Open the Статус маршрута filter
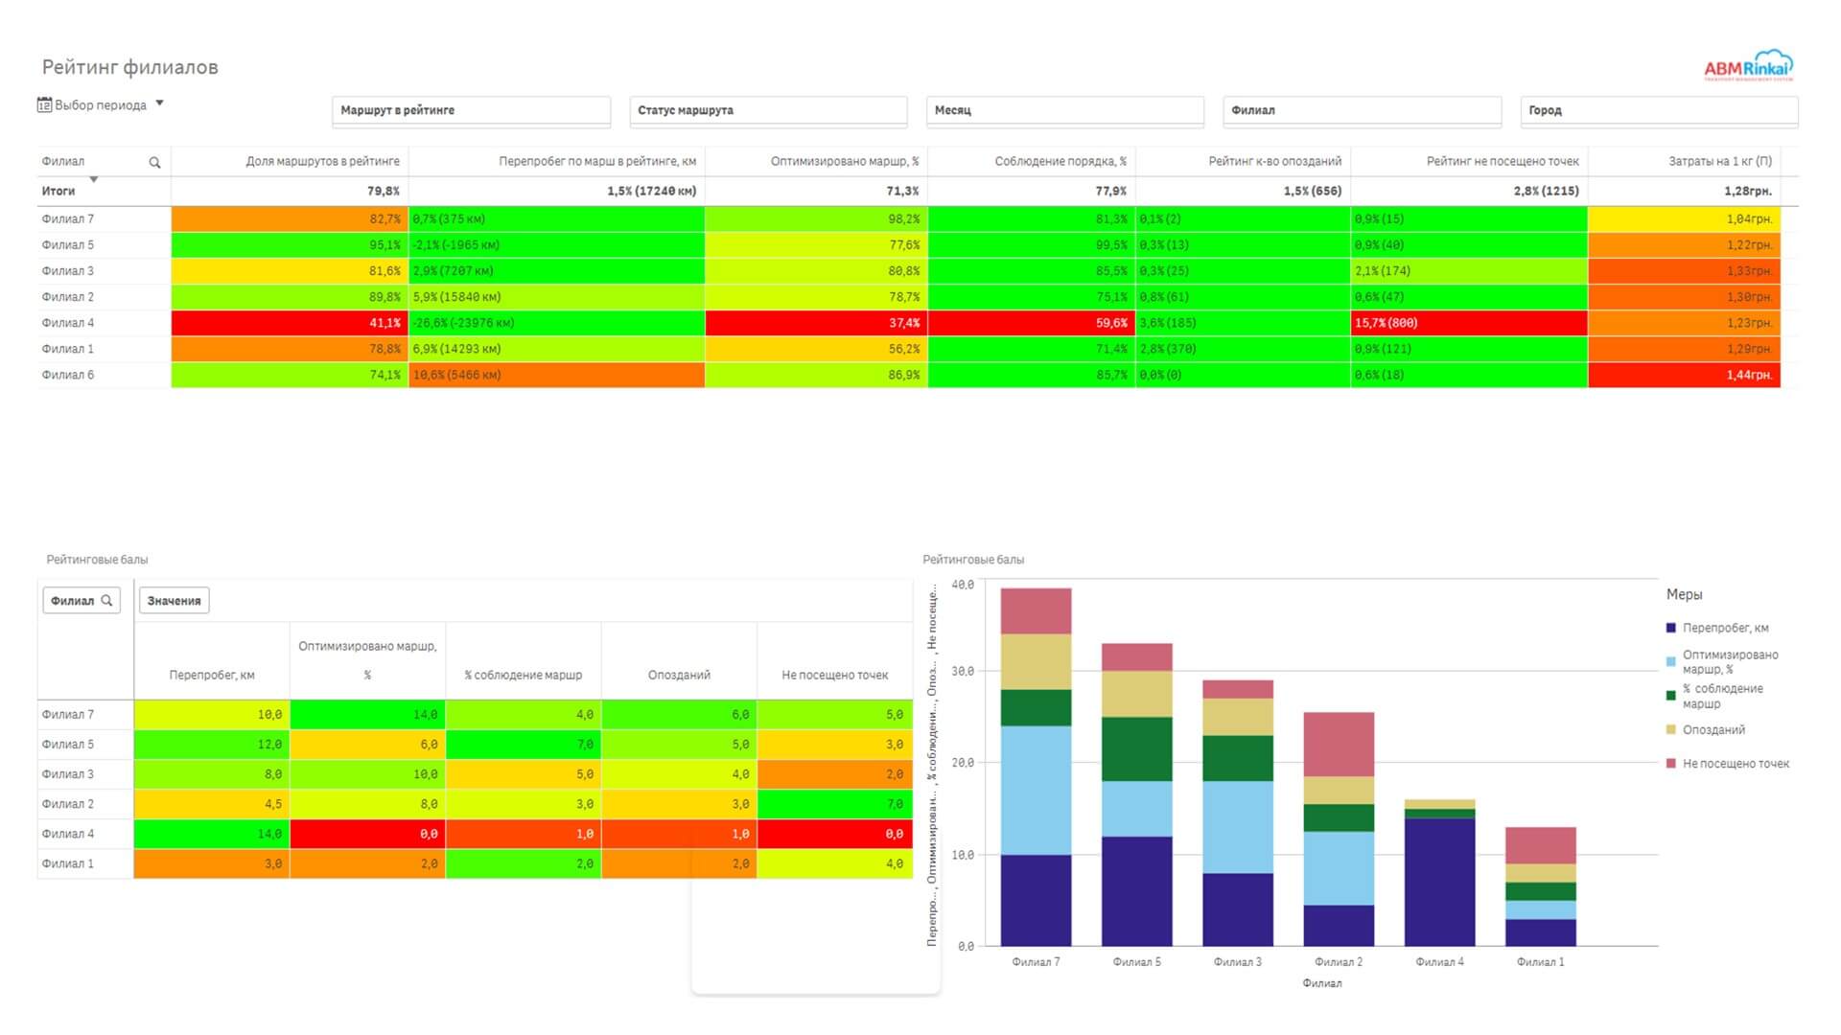This screenshot has height=1035, width=1841. point(768,111)
